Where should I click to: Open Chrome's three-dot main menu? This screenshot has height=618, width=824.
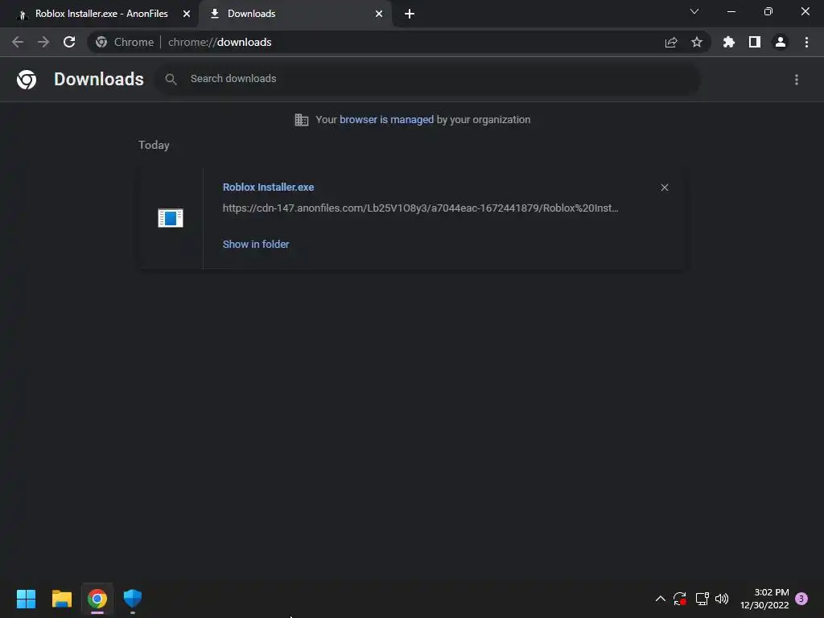[806, 42]
